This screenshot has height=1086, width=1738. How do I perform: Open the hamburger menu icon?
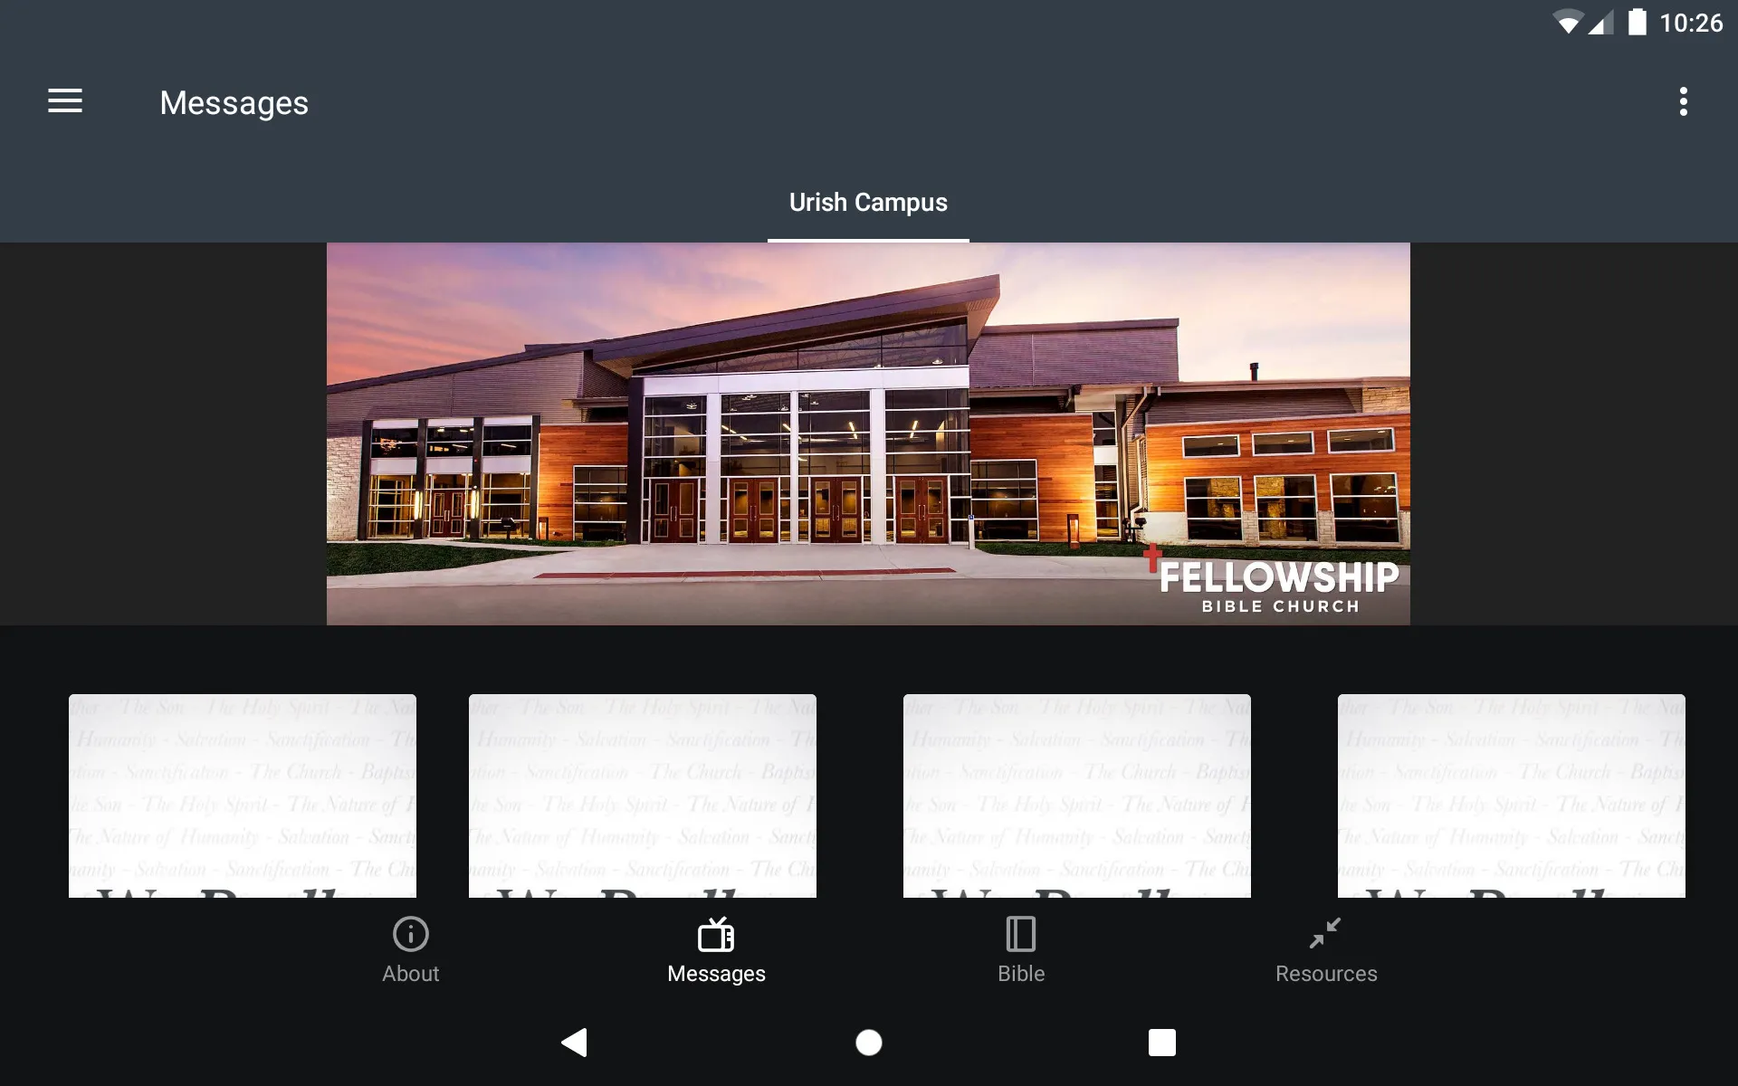coord(65,102)
